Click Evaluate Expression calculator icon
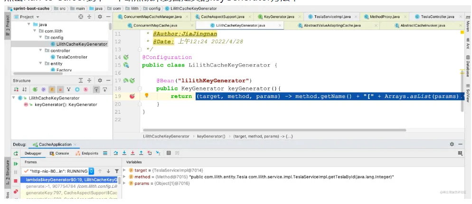Image resolution: width=472 pixels, height=204 pixels. pos(169,153)
